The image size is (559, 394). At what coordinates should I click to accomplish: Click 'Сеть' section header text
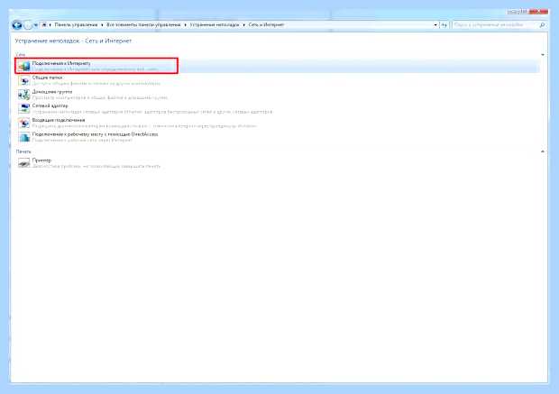[x=21, y=55]
